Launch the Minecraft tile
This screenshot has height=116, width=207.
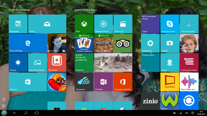tap(103, 43)
